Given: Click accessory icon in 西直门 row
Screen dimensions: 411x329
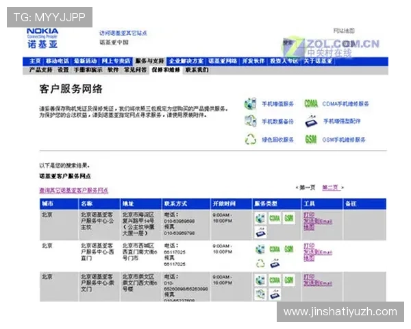Looking at the screenshot, I should (275, 263).
